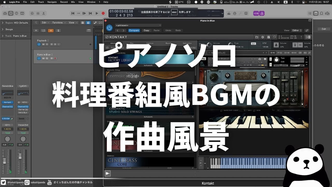Go to previous preset arrow
The height and width of the screenshot is (187, 332).
[x=118, y=30]
